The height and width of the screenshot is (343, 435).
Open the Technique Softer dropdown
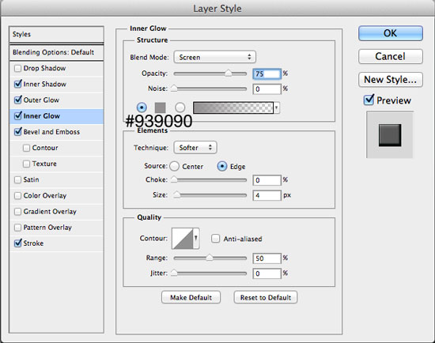click(x=195, y=148)
